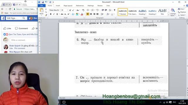Click the Facebook logo home icon

(x=3, y=18)
